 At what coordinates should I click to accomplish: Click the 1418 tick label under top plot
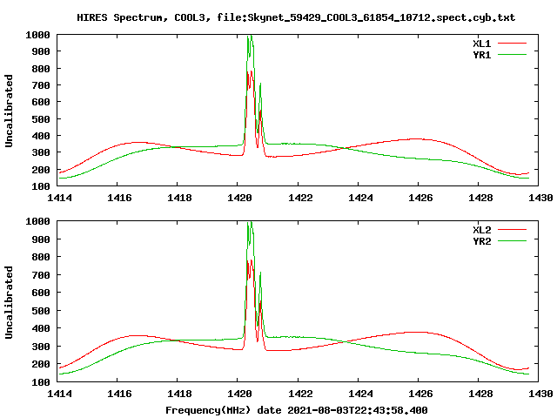click(179, 198)
